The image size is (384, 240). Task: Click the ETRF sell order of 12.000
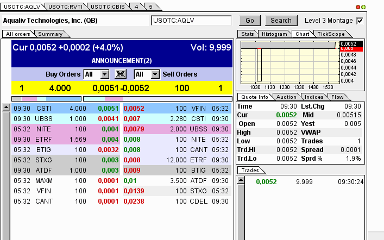pos(177,160)
